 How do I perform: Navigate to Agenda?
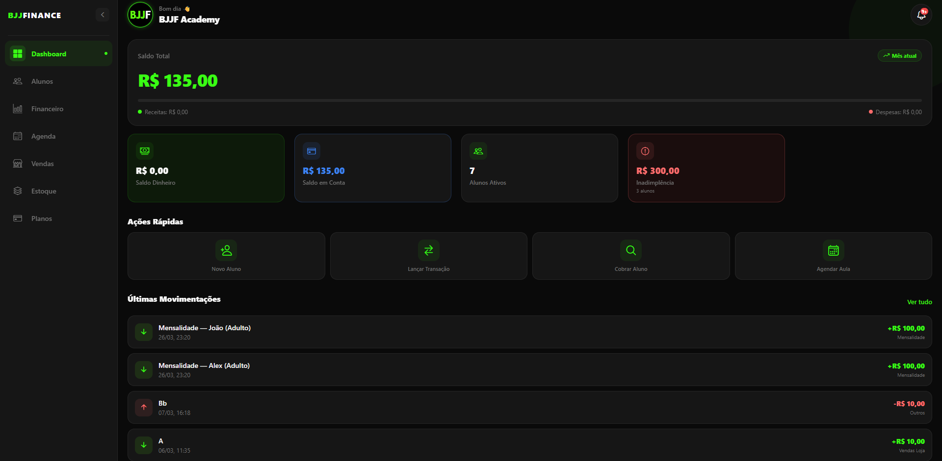click(x=58, y=136)
